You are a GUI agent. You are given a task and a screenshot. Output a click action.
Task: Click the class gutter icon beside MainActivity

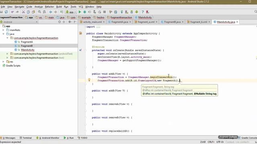(x=80, y=33)
